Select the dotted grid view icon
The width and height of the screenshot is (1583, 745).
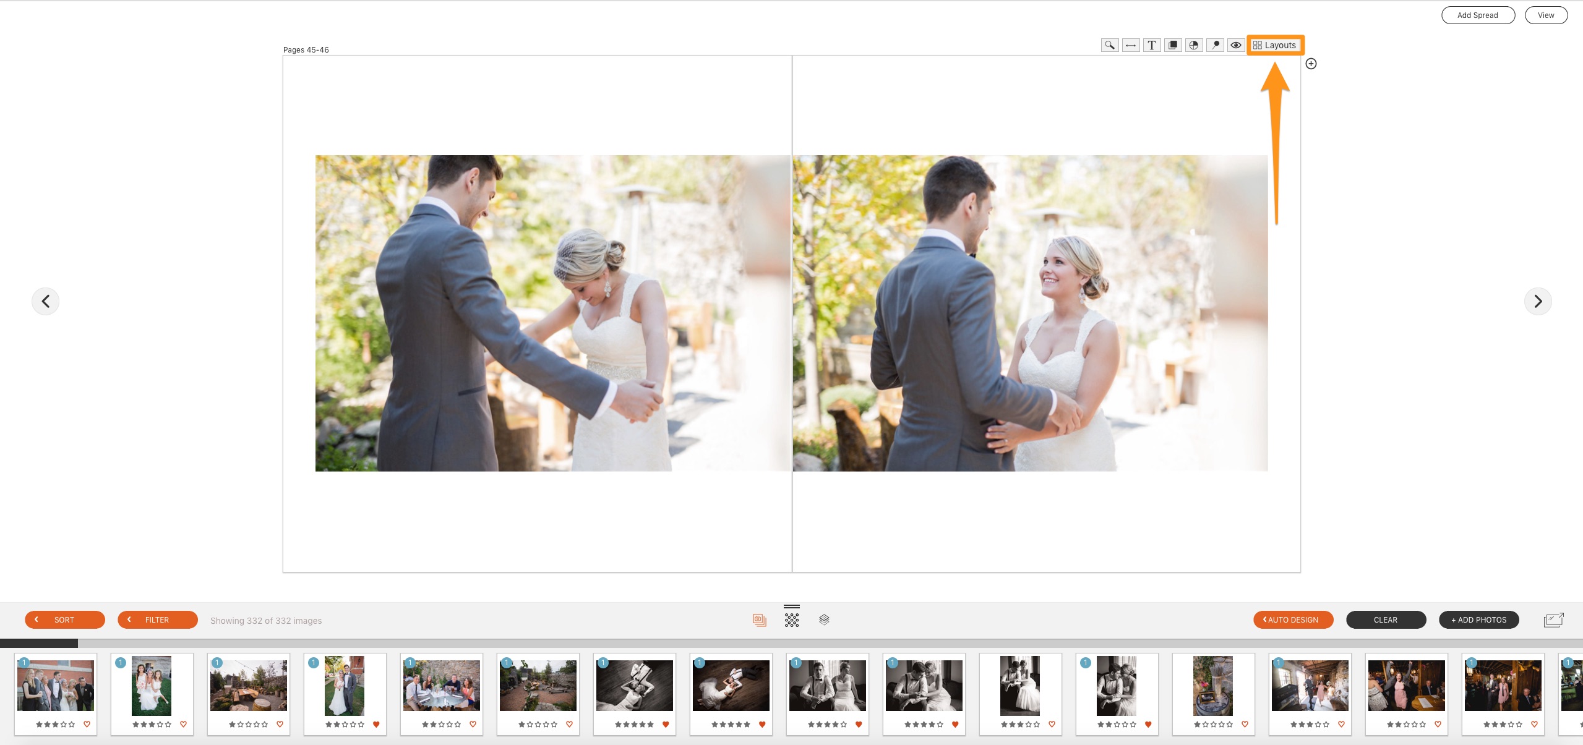(x=792, y=619)
